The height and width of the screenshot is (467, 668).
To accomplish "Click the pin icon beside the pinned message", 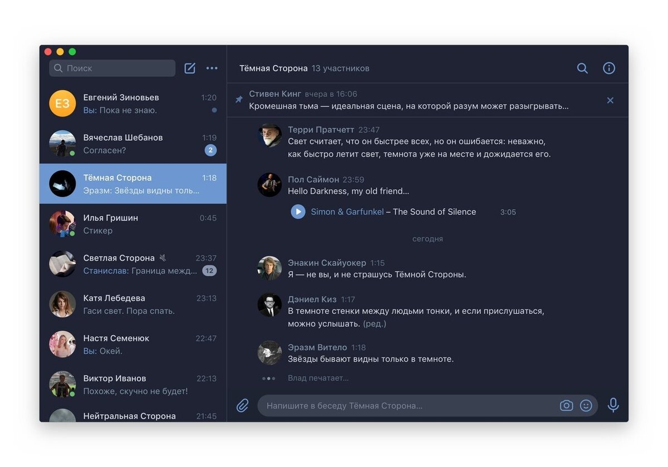I will pos(239,100).
